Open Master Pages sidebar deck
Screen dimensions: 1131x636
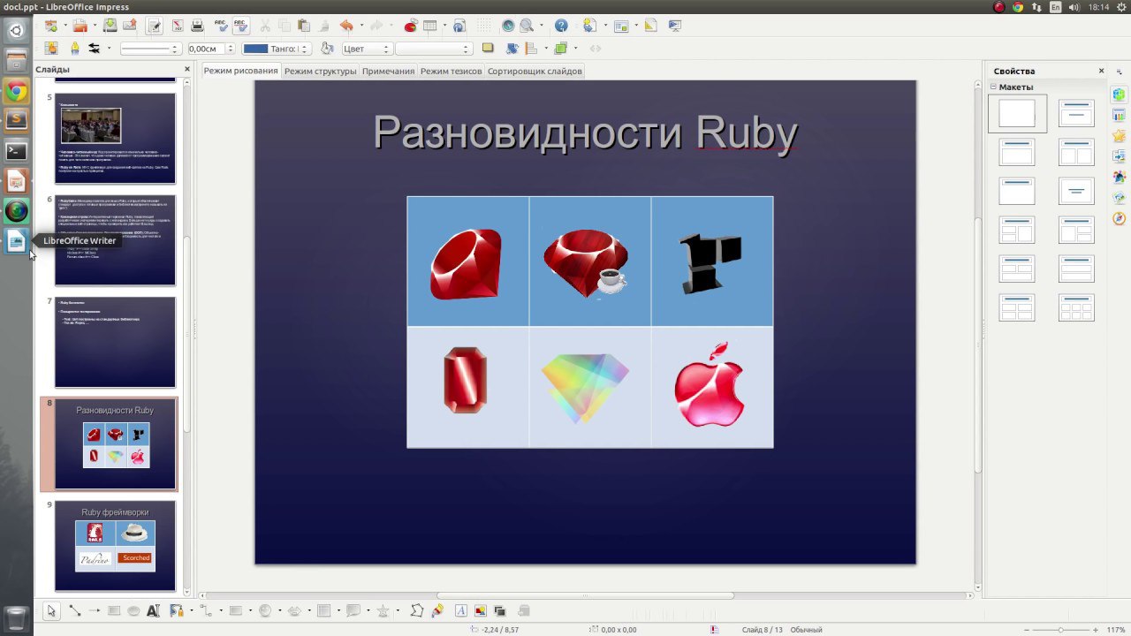pyautogui.click(x=1119, y=115)
